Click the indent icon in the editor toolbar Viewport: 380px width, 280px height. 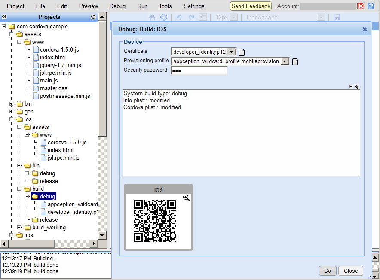click(x=202, y=17)
